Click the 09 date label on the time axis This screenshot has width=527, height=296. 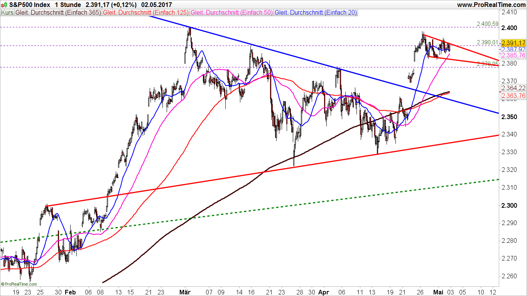[221, 292]
